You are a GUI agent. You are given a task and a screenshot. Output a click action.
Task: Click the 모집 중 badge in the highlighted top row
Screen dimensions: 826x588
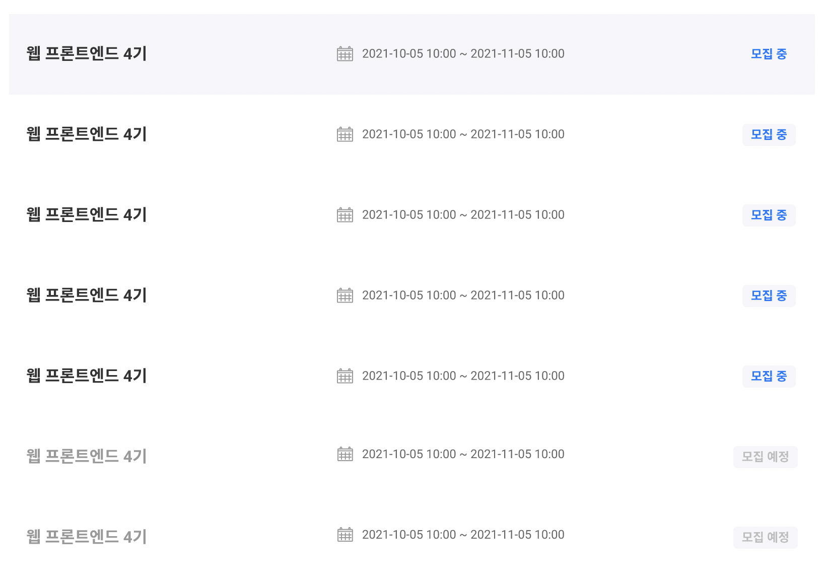[x=769, y=53]
